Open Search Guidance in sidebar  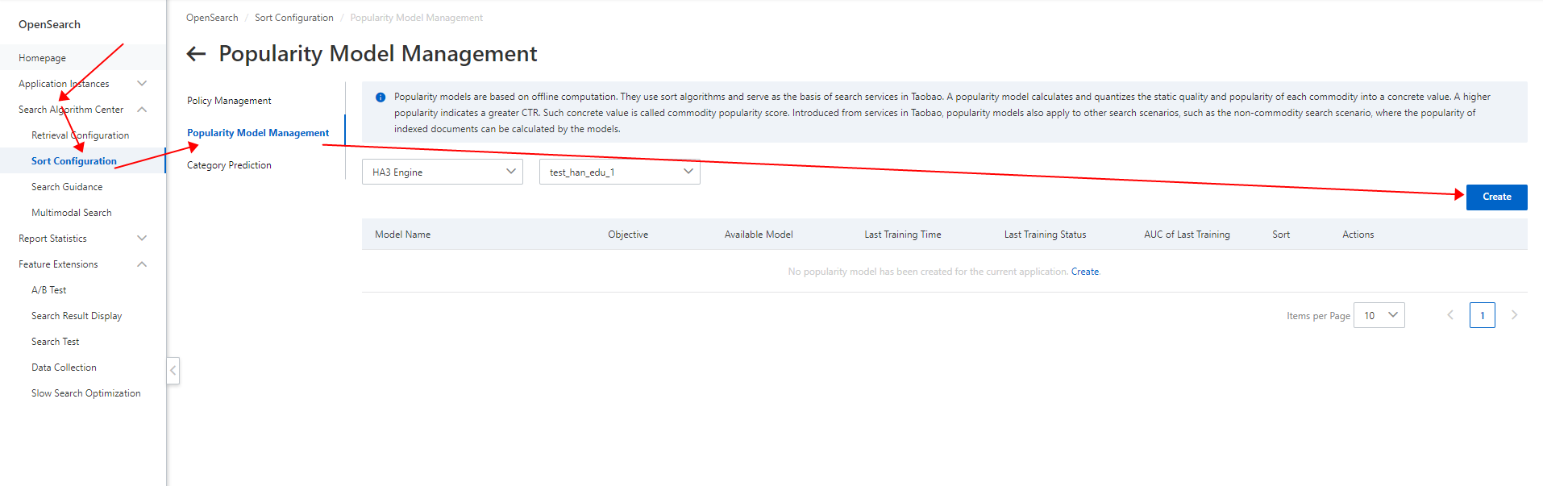pos(67,187)
